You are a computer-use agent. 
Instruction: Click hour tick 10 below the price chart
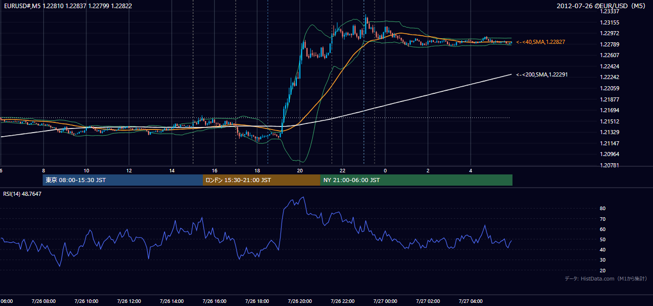(86, 171)
